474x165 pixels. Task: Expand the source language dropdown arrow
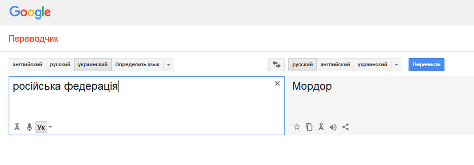pos(168,64)
